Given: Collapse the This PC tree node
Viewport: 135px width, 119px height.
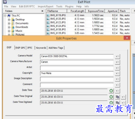Looking at the screenshot, I should 5,16.
